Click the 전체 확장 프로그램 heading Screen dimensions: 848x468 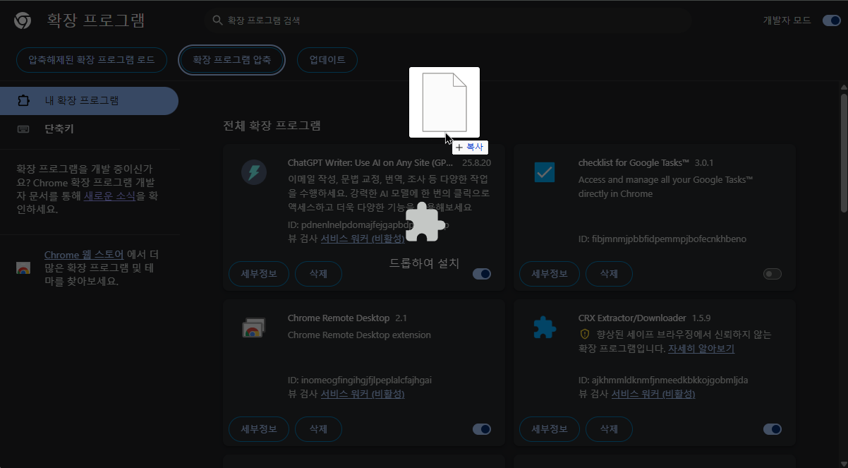point(272,126)
